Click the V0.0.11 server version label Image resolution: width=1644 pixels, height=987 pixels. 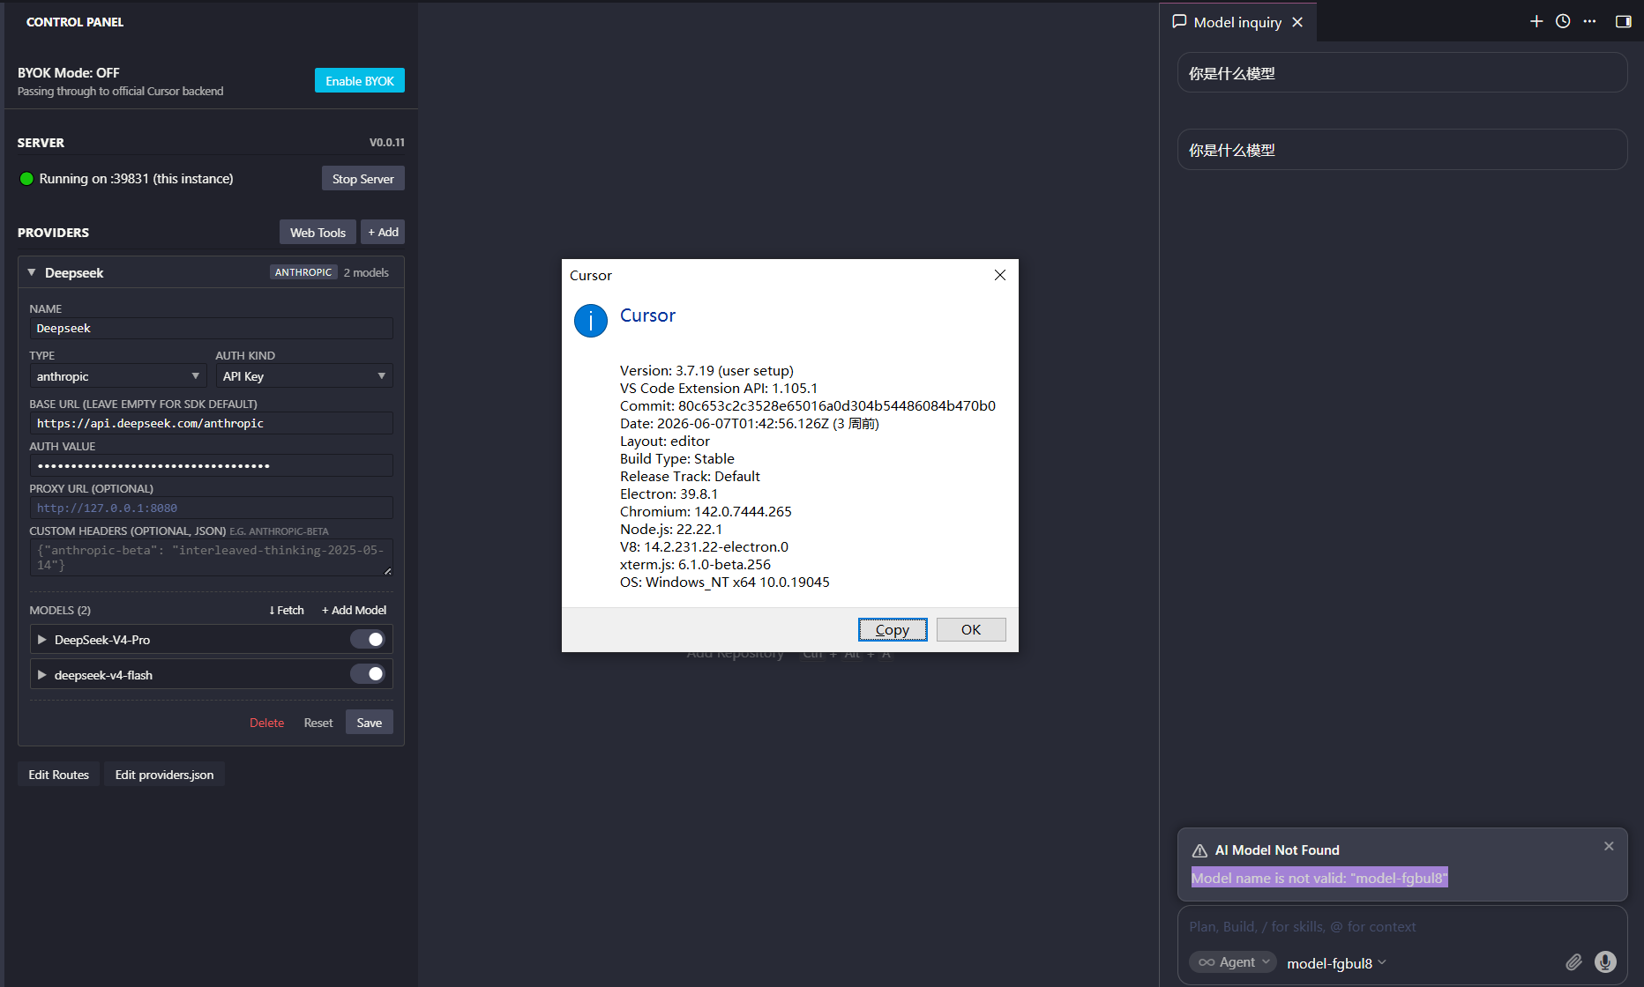click(x=387, y=143)
